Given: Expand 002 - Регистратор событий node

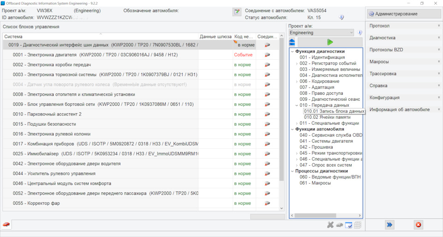Looking at the screenshot, I should click(297, 64).
